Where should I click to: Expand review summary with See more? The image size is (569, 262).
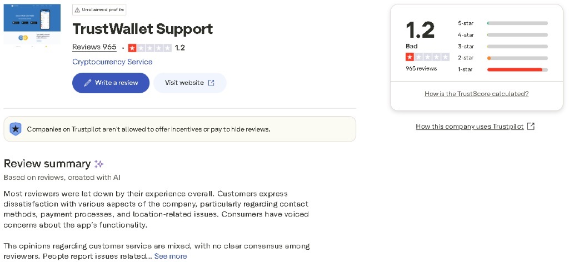(171, 256)
